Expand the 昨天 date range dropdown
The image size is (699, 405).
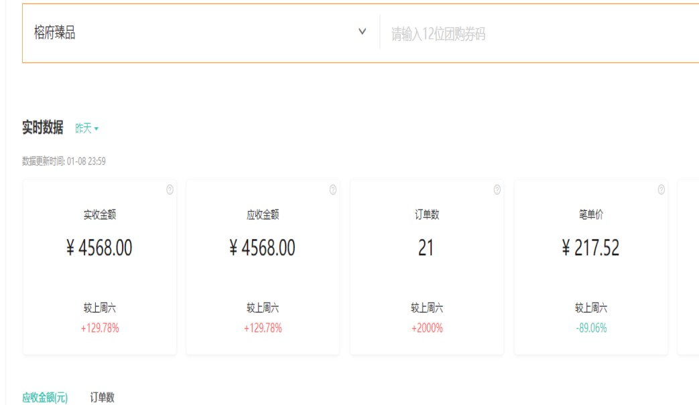87,129
